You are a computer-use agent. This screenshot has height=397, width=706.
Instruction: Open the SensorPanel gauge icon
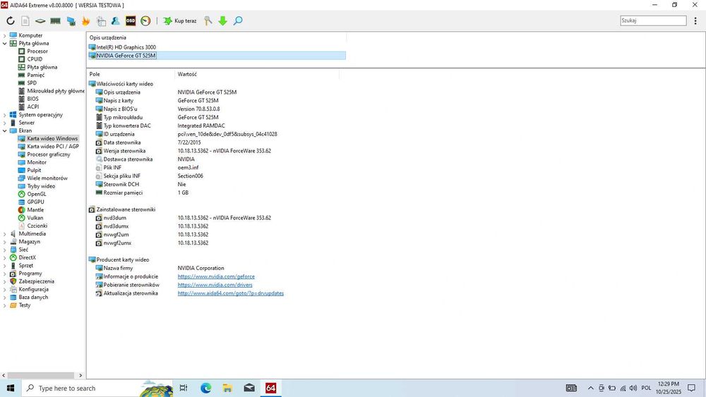coord(145,20)
